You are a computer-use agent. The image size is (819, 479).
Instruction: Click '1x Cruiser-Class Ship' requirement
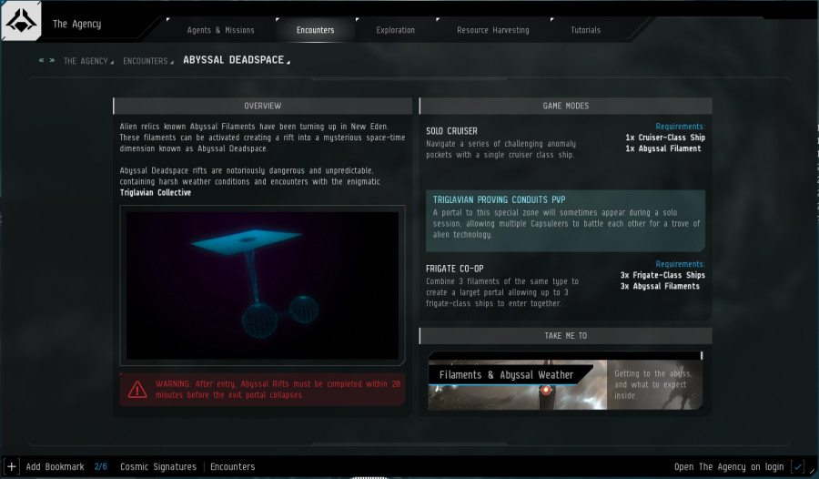[665, 138]
